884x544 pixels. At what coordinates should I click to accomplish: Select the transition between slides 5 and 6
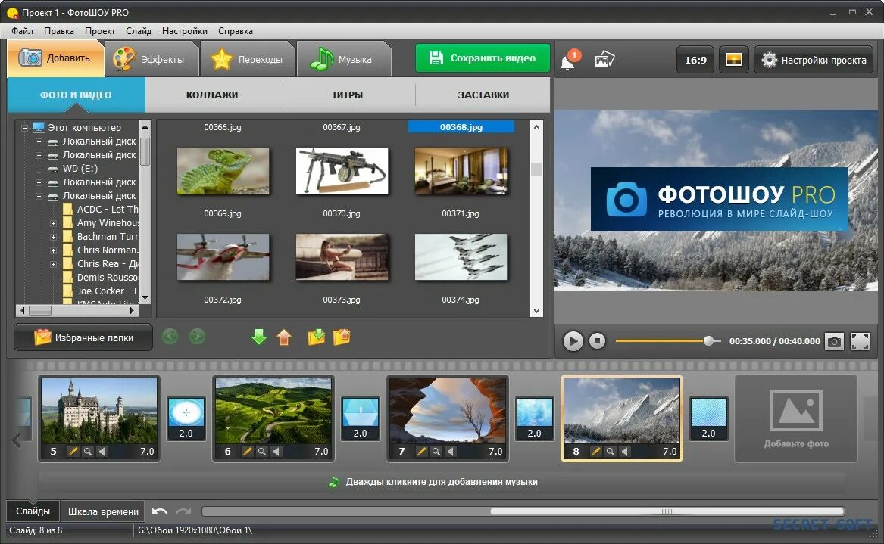click(186, 418)
